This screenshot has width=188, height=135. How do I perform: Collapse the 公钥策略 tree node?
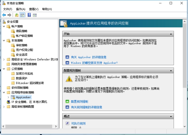4,69
